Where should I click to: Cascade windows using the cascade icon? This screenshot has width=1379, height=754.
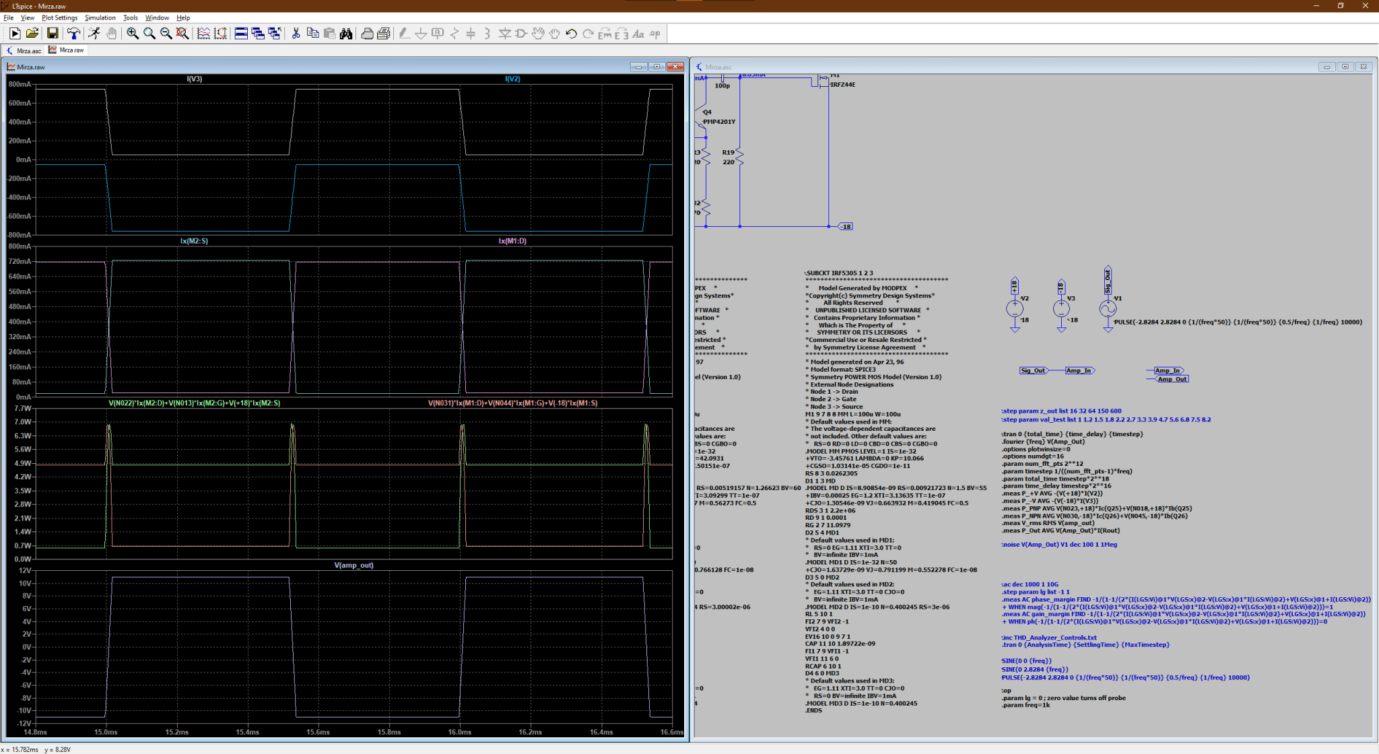point(258,34)
